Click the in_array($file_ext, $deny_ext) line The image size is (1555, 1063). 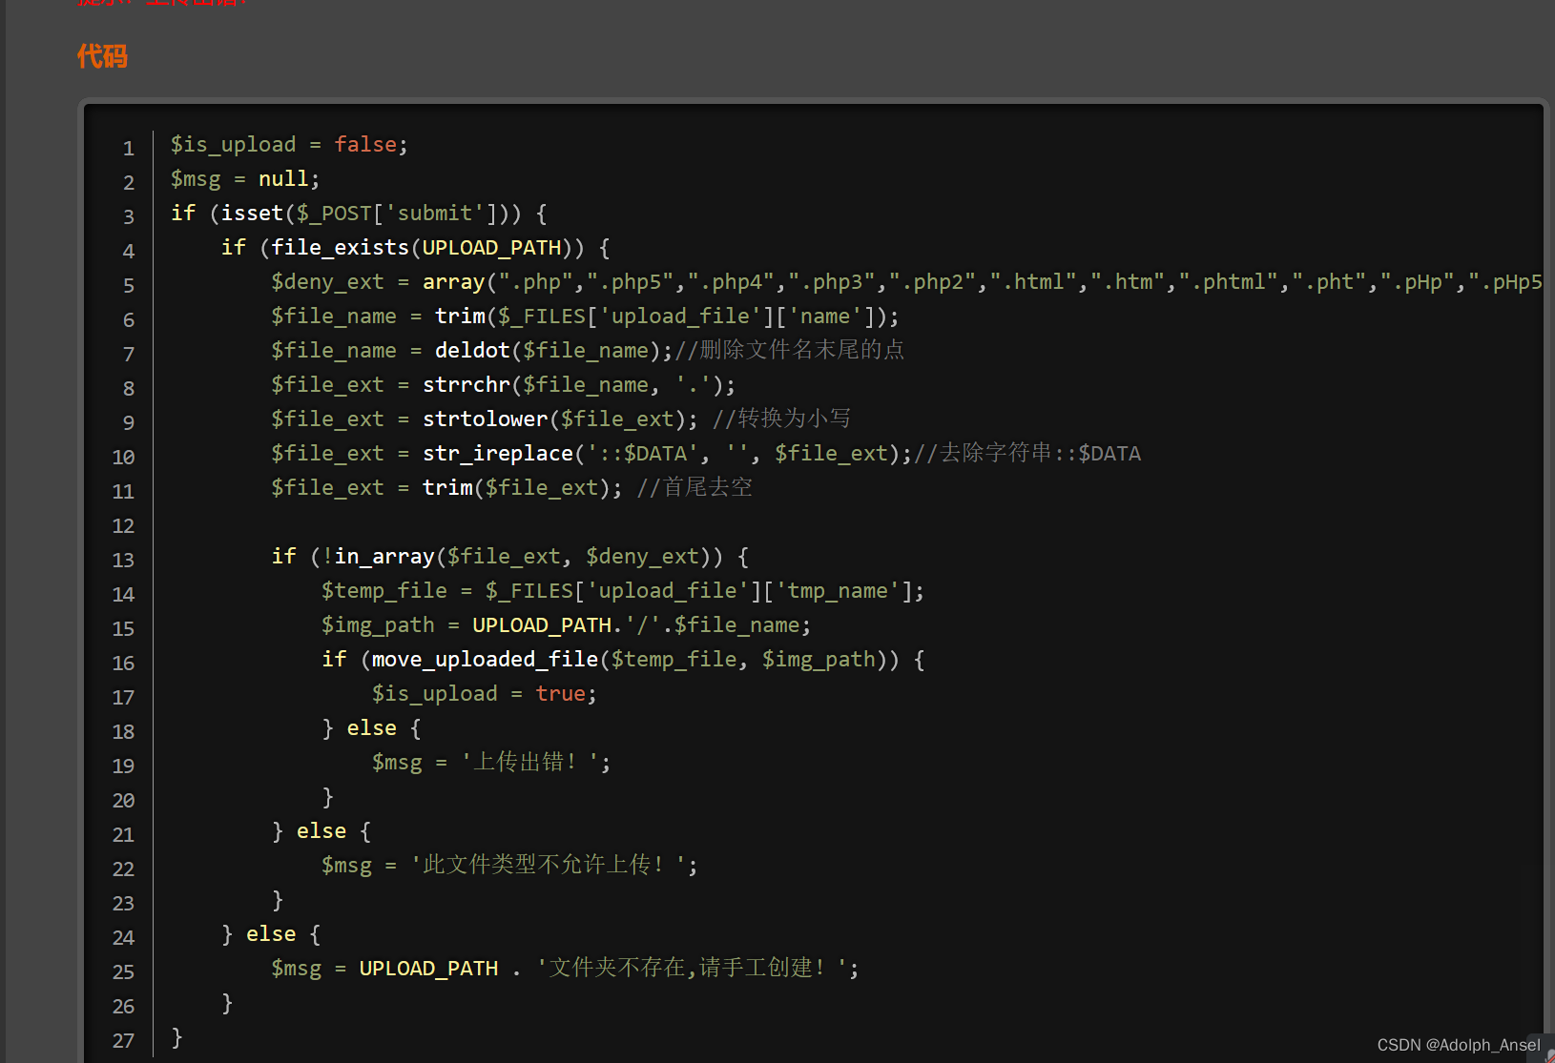[x=510, y=556]
